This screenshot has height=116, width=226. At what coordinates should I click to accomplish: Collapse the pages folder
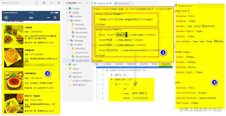[x=67, y=13]
